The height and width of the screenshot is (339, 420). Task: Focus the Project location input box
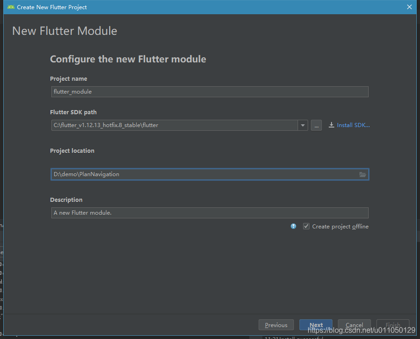tap(183, 174)
